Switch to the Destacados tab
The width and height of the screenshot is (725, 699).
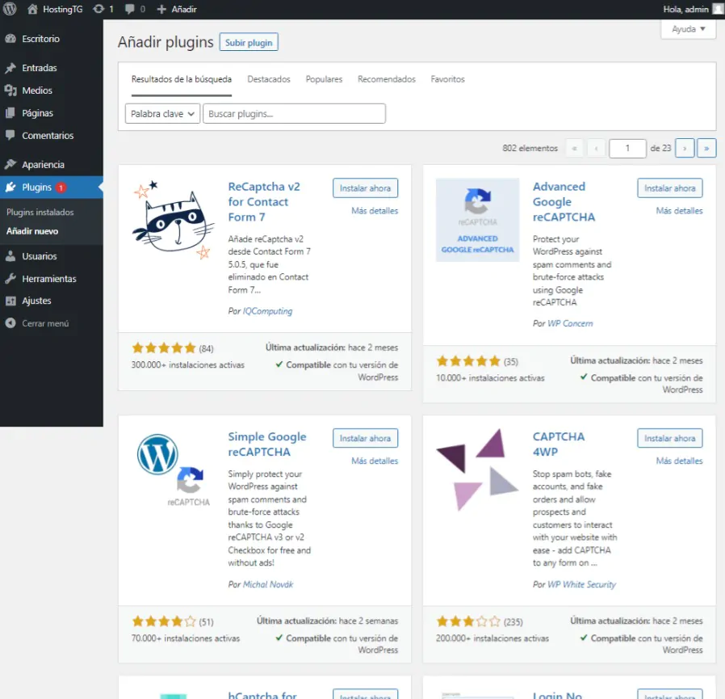point(269,79)
